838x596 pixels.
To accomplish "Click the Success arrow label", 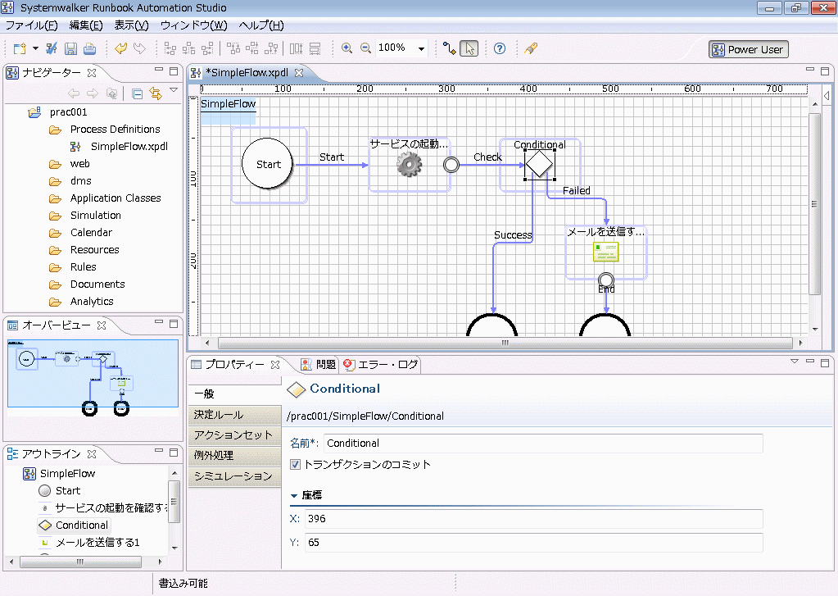I will coord(513,234).
